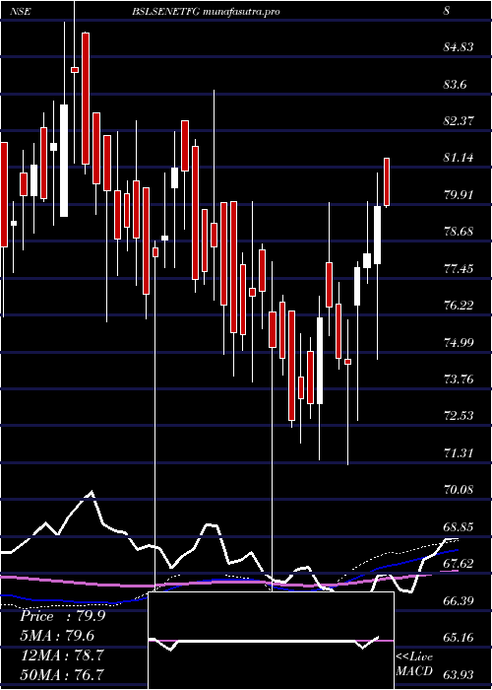Image resolution: width=492 pixels, height=690 pixels.
Task: Click inside the MACD inset chart box
Action: [271, 641]
